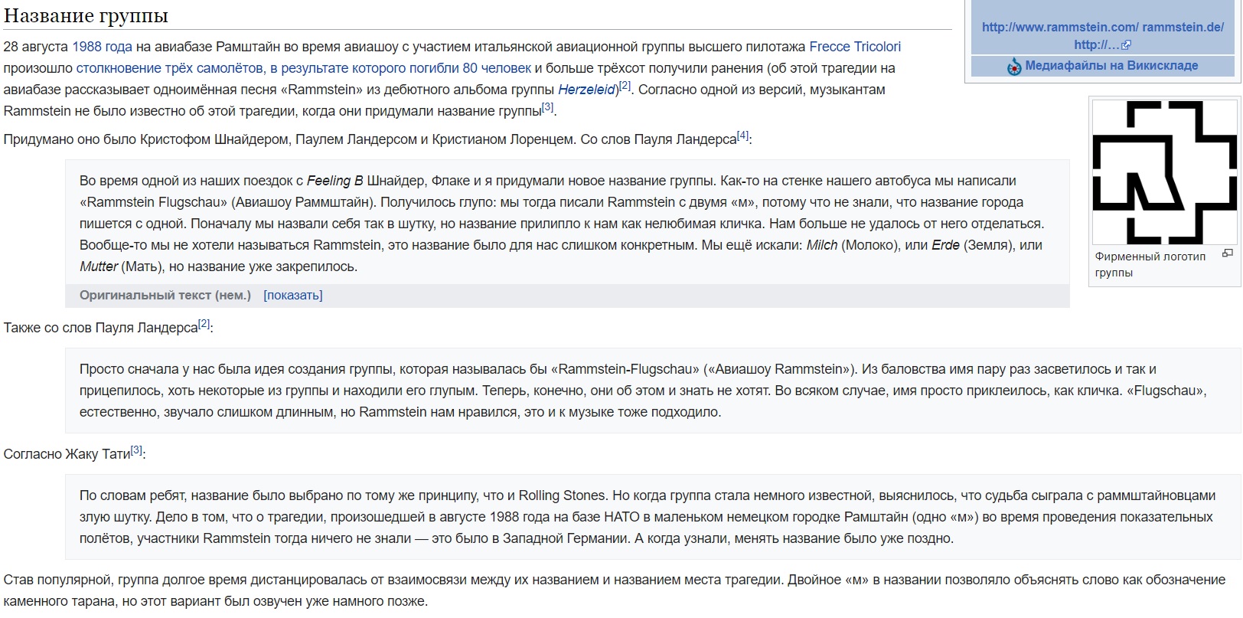Click the enlarge icon beside logo caption

(1228, 253)
